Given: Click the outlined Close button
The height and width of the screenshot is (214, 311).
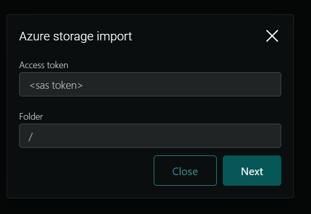Looking at the screenshot, I should pyautogui.click(x=185, y=171).
